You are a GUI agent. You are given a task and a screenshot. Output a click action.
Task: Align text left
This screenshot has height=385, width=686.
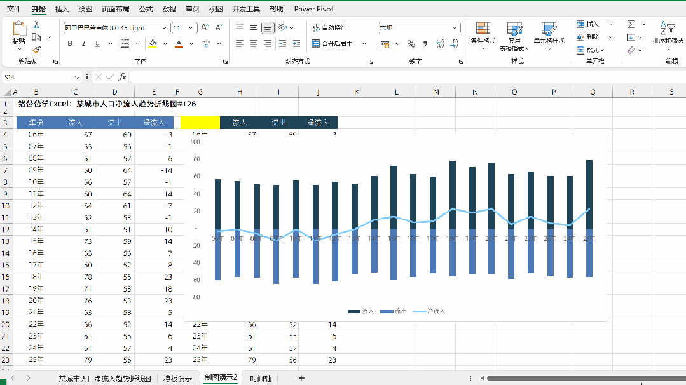pyautogui.click(x=240, y=44)
